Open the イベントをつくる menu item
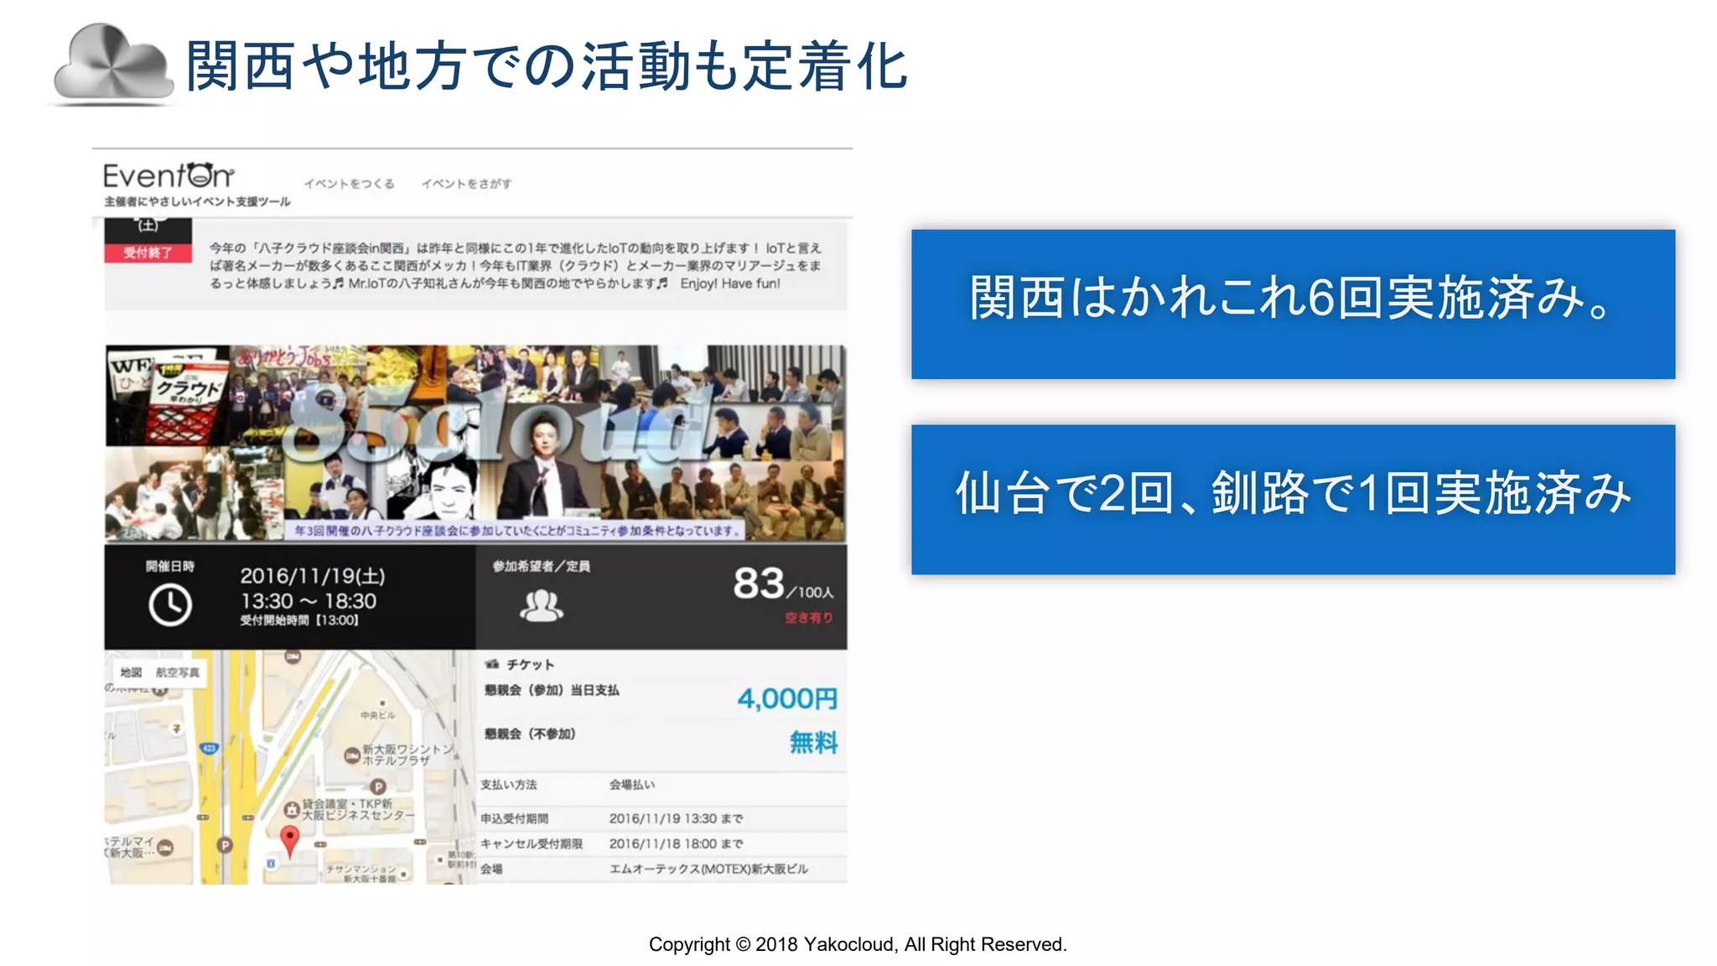The width and height of the screenshot is (1717, 966). [x=349, y=184]
